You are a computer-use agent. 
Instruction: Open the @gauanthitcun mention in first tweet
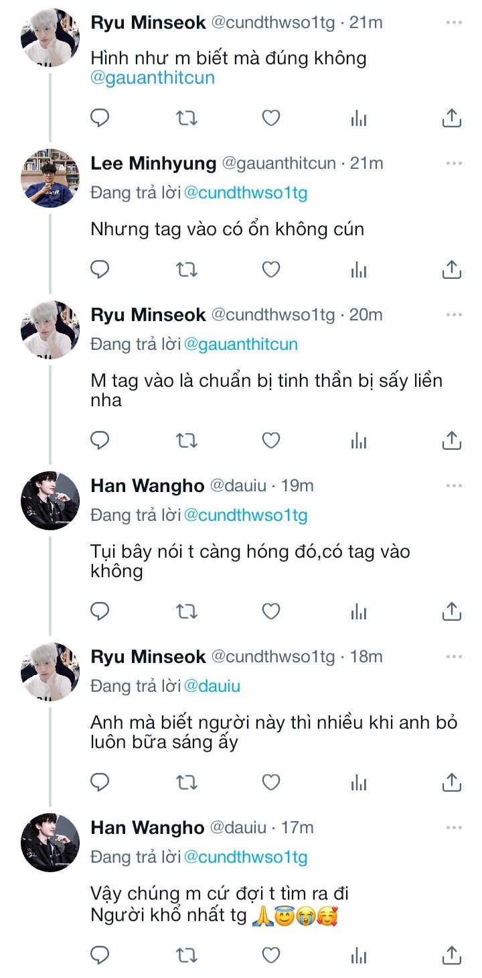153,78
